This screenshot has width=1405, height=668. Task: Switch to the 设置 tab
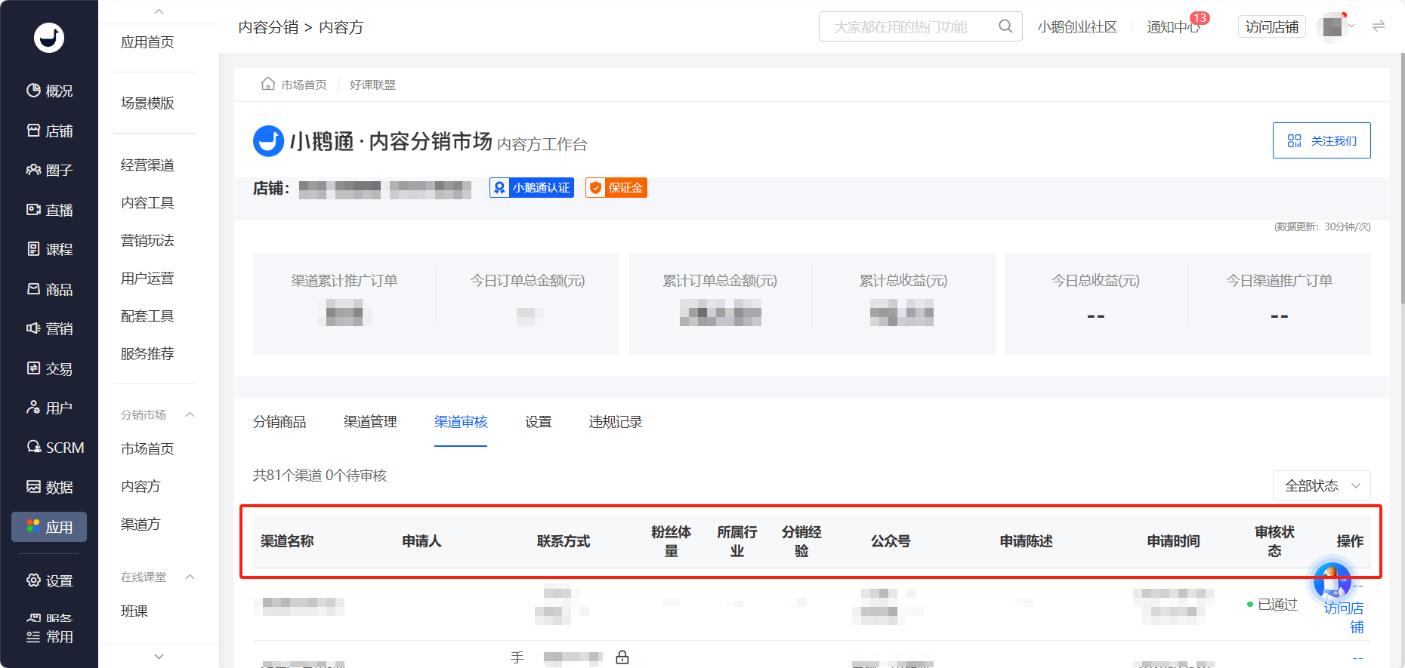coord(539,422)
